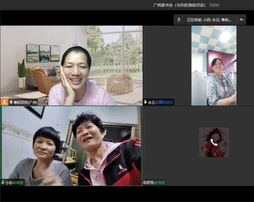Click the 小苏@微信 name label

click(x=14, y=183)
